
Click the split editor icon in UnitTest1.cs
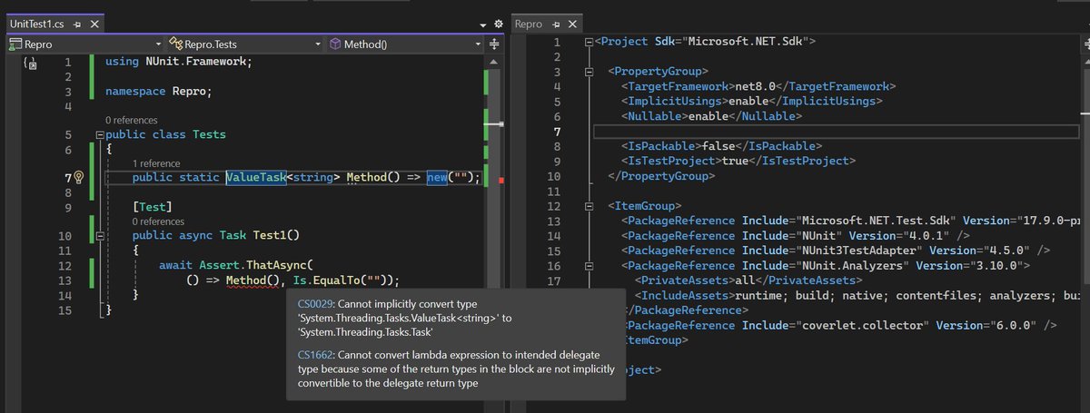click(x=495, y=44)
